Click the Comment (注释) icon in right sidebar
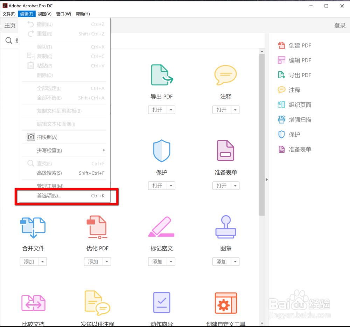Viewport: 350px width, 327px height. pyautogui.click(x=281, y=90)
